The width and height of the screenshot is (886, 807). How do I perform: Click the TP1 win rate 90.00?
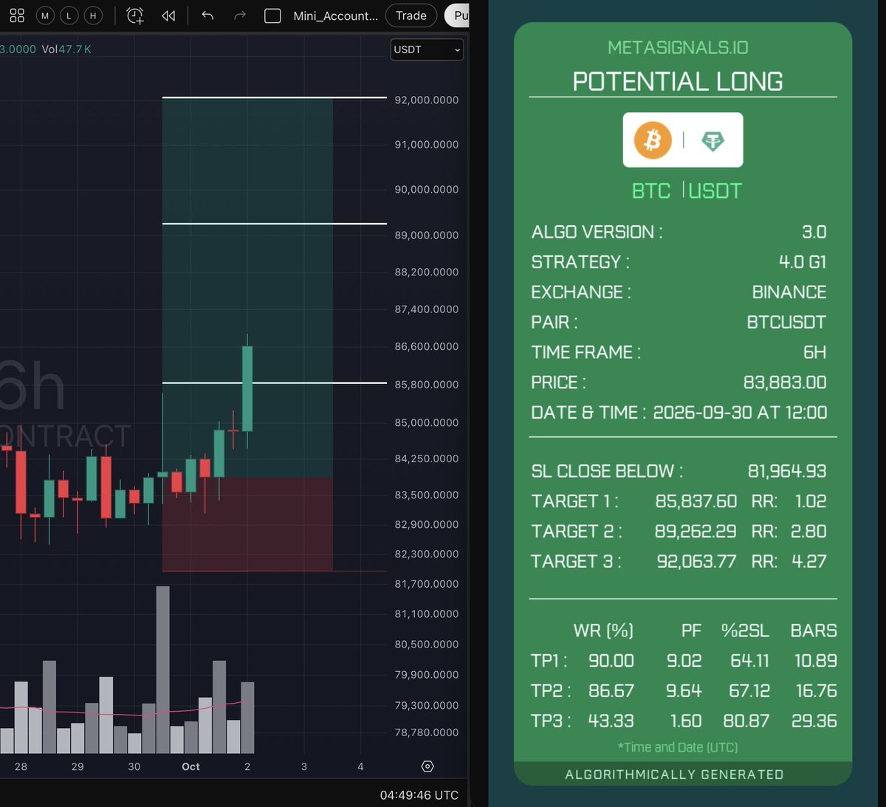[611, 661]
